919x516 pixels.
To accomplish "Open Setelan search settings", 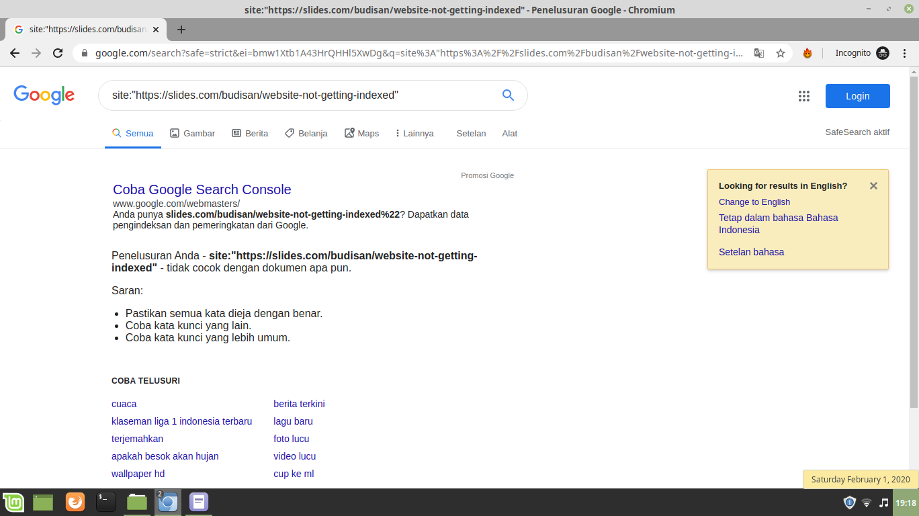I will pos(471,133).
